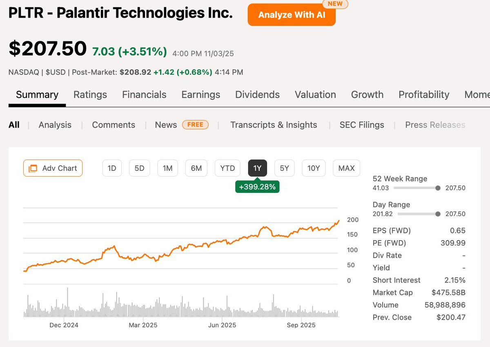Image resolution: width=490 pixels, height=347 pixels.
Task: Filter feed by Analysis
Action: coord(55,125)
